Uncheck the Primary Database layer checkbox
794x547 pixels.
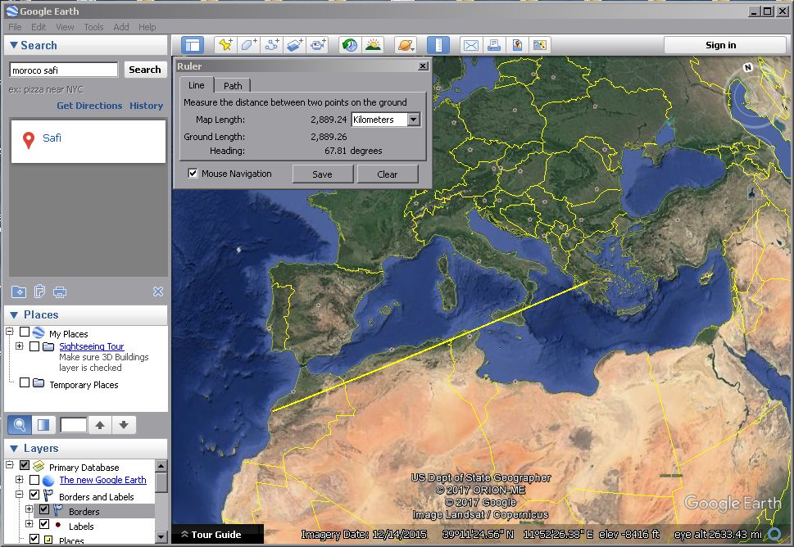[25, 465]
